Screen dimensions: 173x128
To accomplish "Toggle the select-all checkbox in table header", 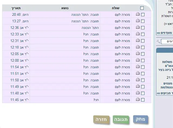I will [x=142, y=8].
